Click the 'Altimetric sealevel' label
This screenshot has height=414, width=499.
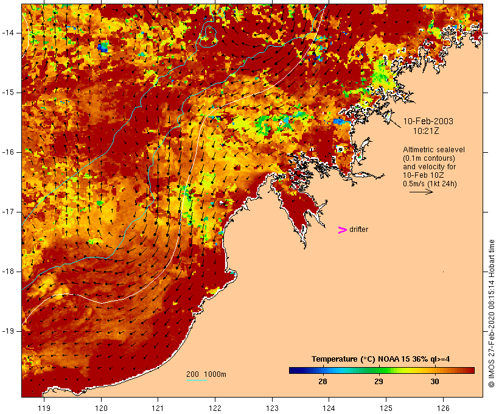point(434,150)
